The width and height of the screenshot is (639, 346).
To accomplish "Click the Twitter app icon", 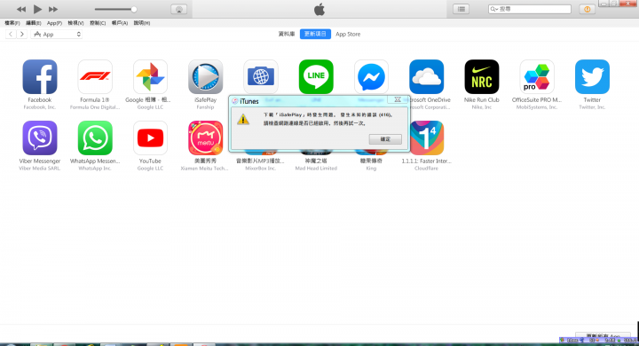I will tap(592, 76).
